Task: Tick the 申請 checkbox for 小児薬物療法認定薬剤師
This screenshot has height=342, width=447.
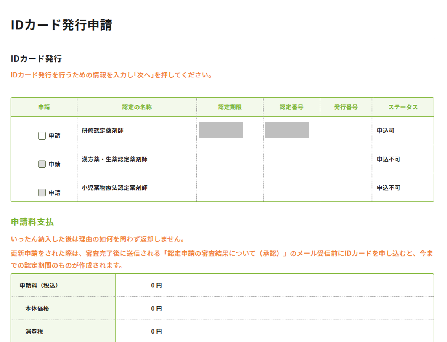Action: pyautogui.click(x=42, y=193)
